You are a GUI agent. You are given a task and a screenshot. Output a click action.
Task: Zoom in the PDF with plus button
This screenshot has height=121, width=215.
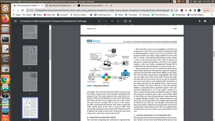118,21
